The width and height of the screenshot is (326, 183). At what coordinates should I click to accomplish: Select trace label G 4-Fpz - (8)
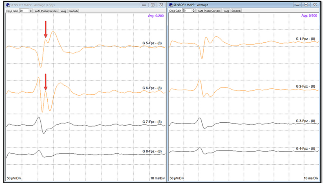point(305,148)
